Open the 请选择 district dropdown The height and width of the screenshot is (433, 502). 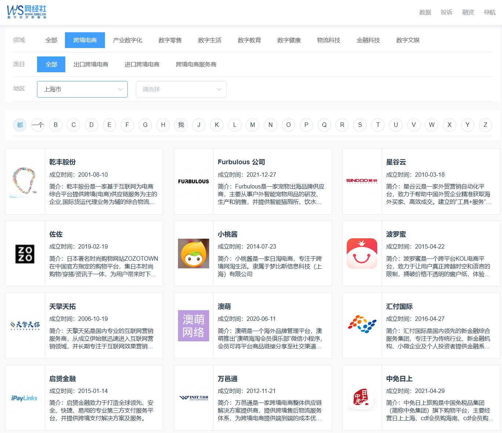pos(181,89)
